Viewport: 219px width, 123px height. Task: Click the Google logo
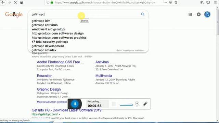pyautogui.click(x=14, y=14)
